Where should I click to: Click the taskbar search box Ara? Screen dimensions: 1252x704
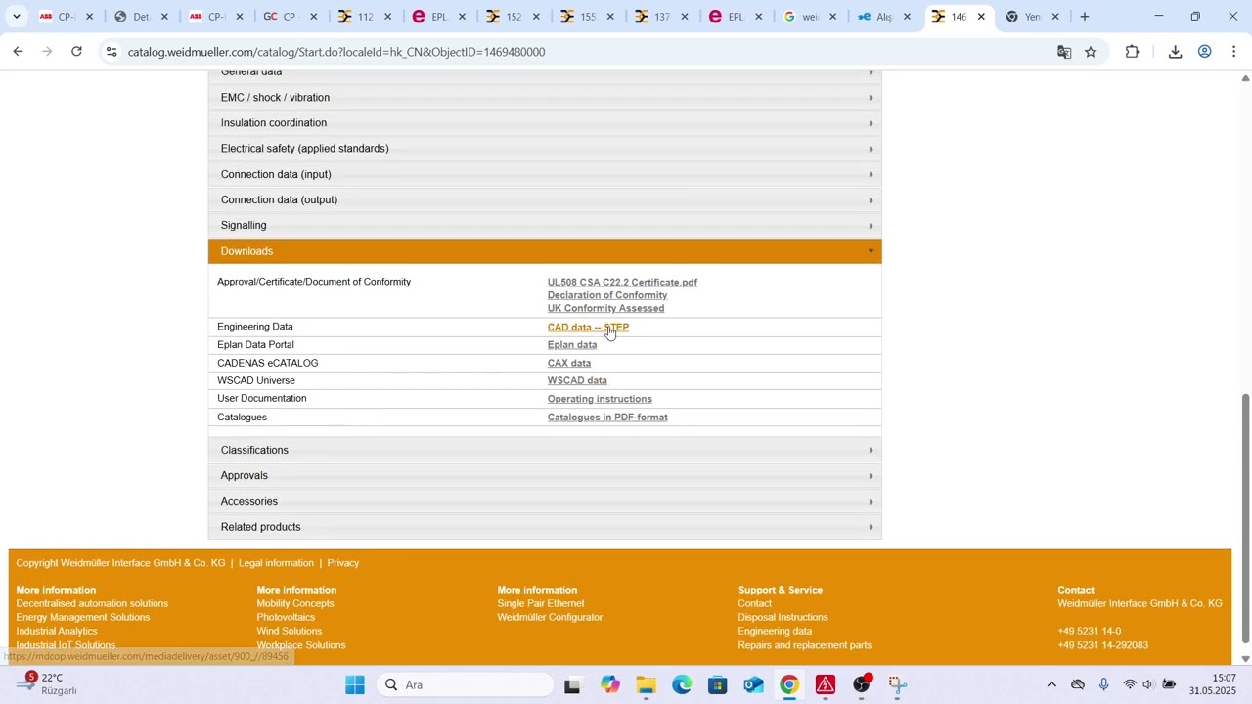pos(465,685)
